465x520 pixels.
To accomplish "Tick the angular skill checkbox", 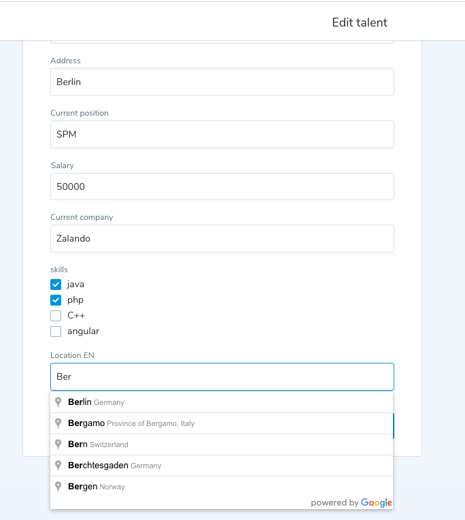I will (x=56, y=331).
